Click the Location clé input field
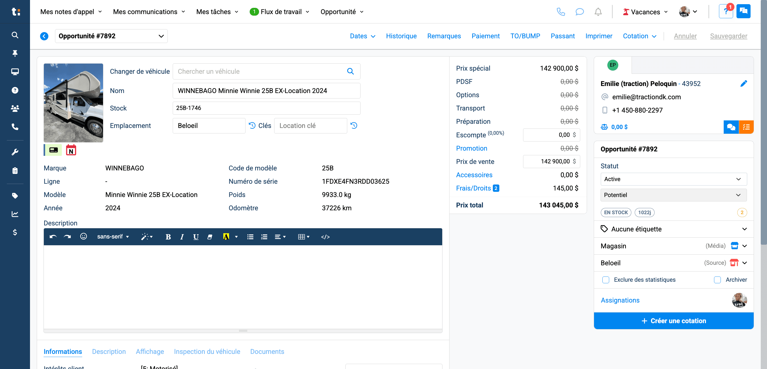767x369 pixels. click(310, 126)
